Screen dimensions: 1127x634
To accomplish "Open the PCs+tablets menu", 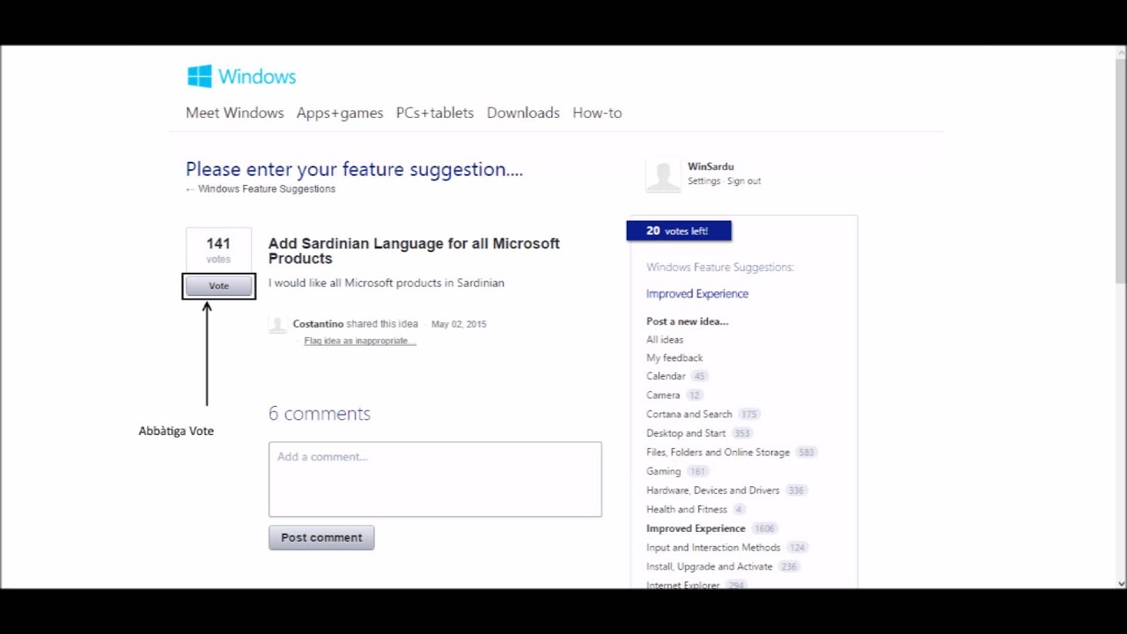I will coord(435,113).
